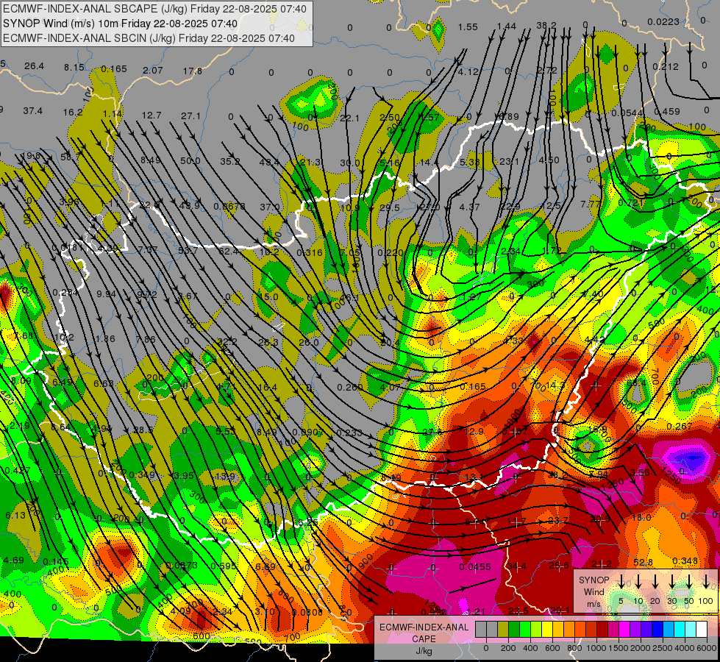Viewport: 720px width, 662px height.
Task: Pick the olive swatch in CAPE legend
Action: click(503, 630)
